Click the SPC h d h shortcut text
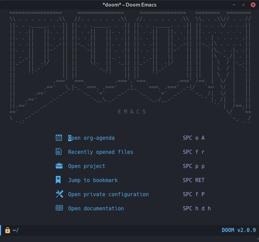The image size is (259, 242). [197, 208]
